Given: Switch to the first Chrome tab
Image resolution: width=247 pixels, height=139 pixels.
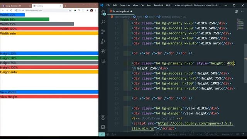Looking at the screenshot, I should pos(16,6).
